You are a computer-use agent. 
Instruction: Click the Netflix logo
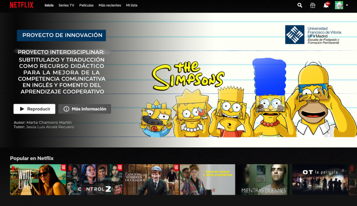pyautogui.click(x=22, y=5)
